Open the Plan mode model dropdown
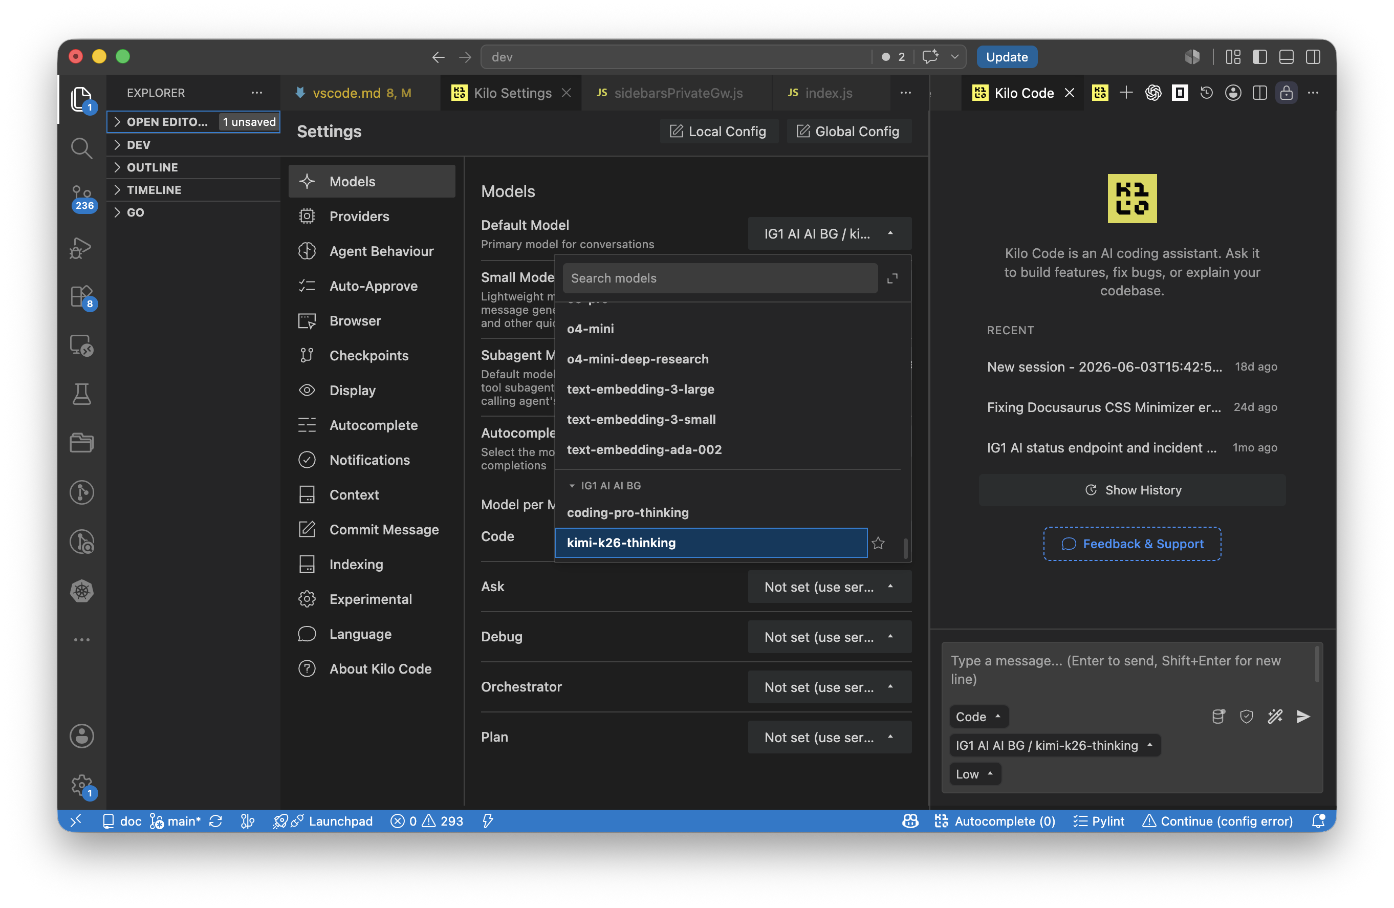 click(x=830, y=737)
